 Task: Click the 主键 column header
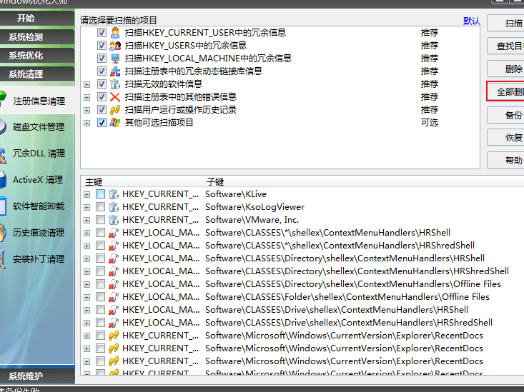coord(142,181)
